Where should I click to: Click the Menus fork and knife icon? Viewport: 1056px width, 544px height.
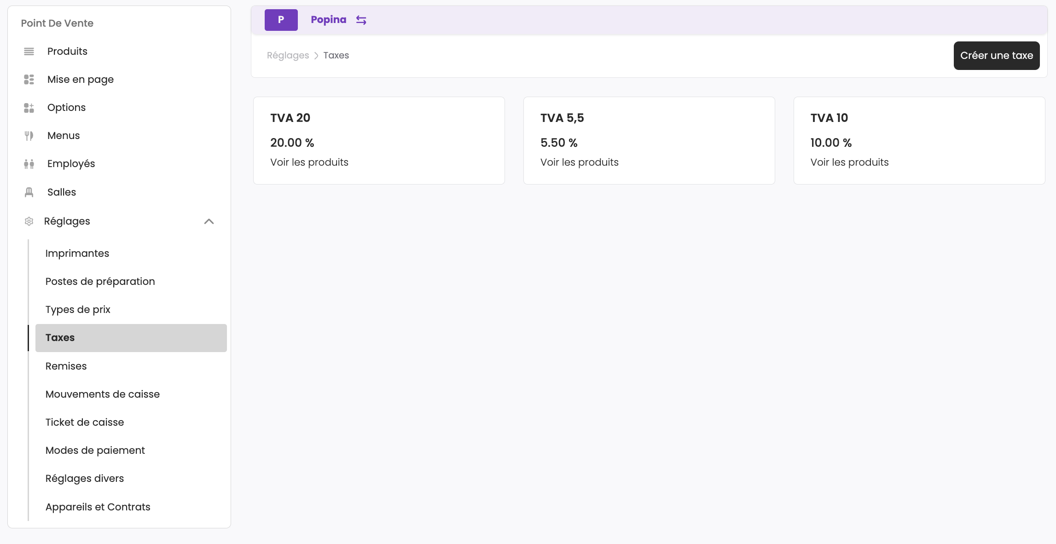(29, 136)
